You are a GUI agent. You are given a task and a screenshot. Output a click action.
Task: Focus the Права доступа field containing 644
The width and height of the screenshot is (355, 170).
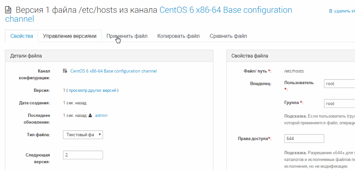coord(304,138)
